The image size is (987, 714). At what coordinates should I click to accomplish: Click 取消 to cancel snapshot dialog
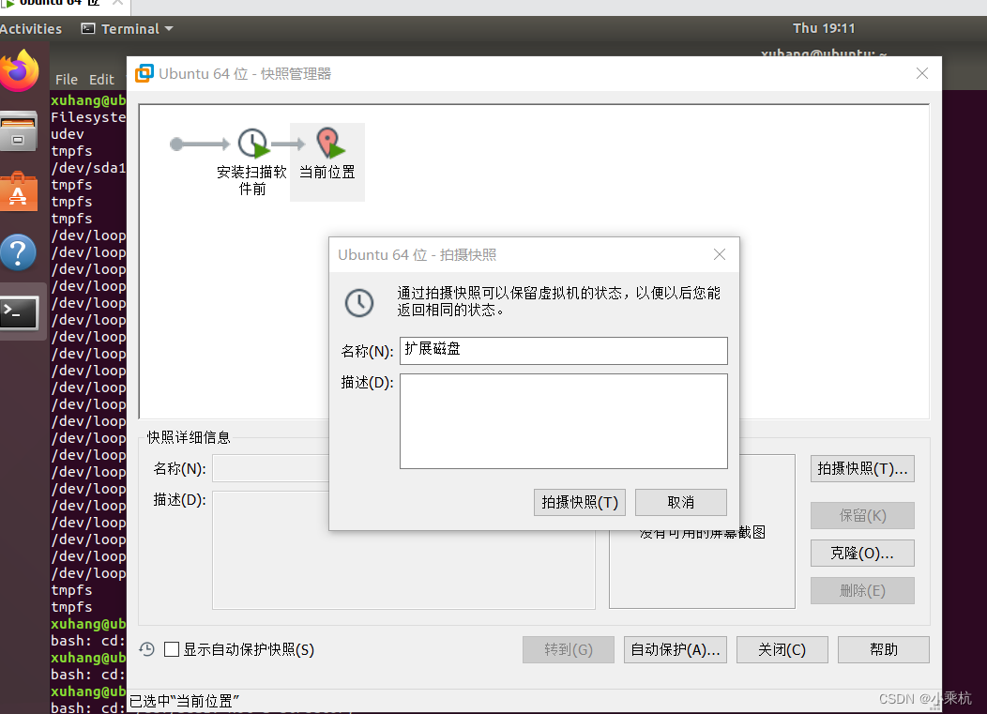click(681, 503)
